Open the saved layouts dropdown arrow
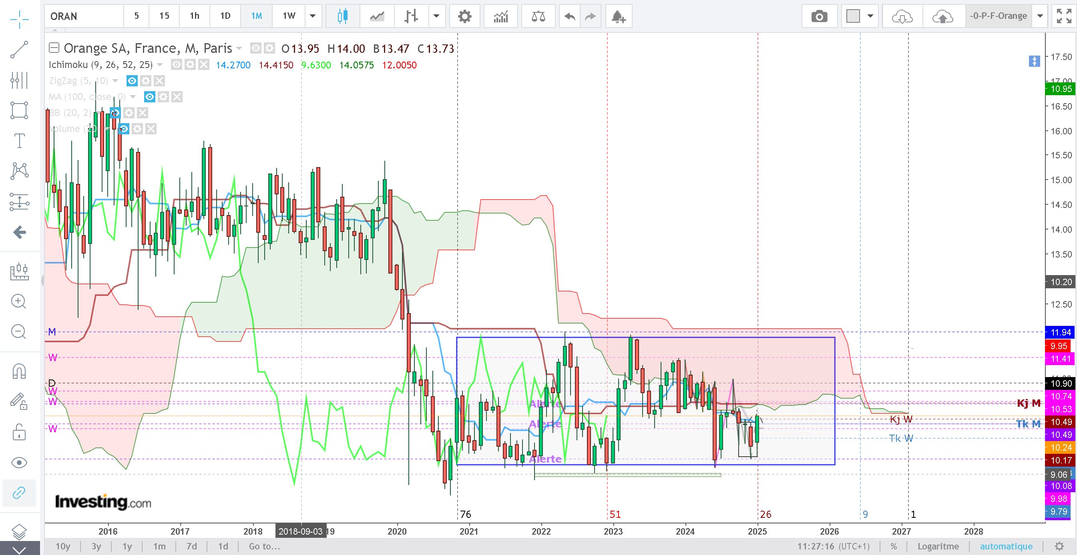Screen dimensions: 1077x555 coord(1040,16)
